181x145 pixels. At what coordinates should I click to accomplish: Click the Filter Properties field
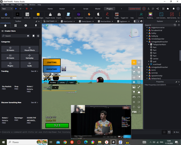pyautogui.click(x=162, y=85)
